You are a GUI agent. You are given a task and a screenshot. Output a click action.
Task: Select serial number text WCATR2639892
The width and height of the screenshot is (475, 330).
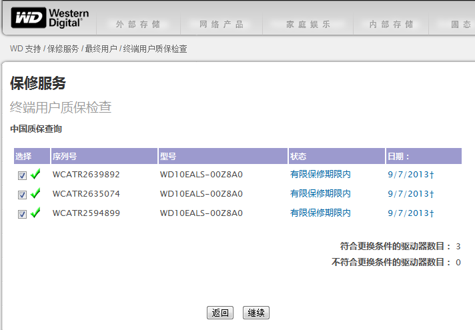86,175
